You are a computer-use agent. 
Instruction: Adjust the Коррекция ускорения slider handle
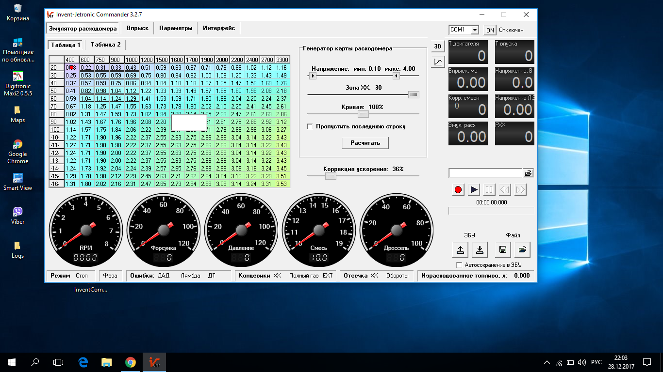coord(331,176)
